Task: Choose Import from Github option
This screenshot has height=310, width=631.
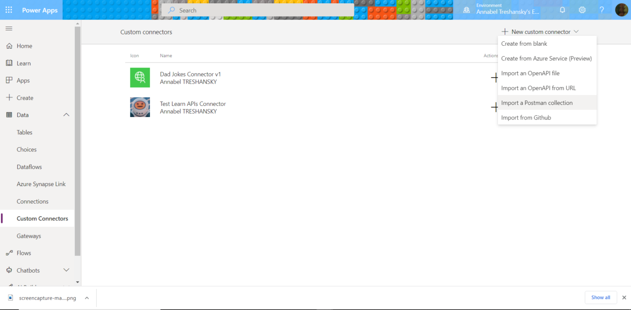Action: coord(526,118)
